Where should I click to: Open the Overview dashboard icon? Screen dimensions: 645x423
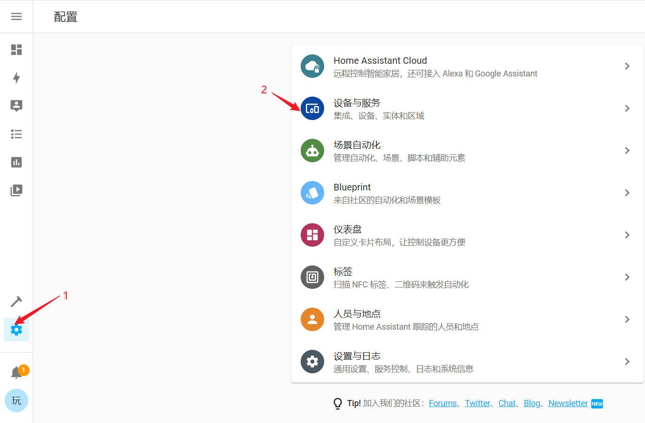click(16, 50)
